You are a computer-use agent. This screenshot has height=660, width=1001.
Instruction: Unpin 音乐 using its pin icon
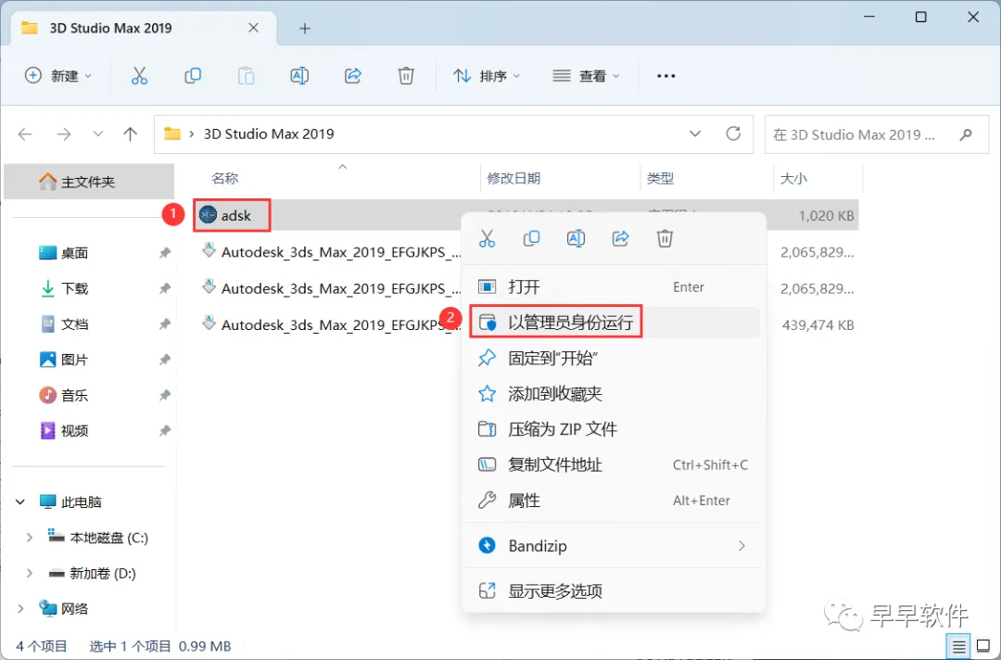[x=165, y=396]
